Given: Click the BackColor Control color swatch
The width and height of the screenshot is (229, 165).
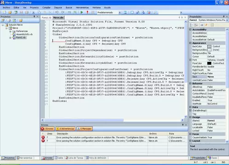Looking at the screenshot, I should [209, 46].
